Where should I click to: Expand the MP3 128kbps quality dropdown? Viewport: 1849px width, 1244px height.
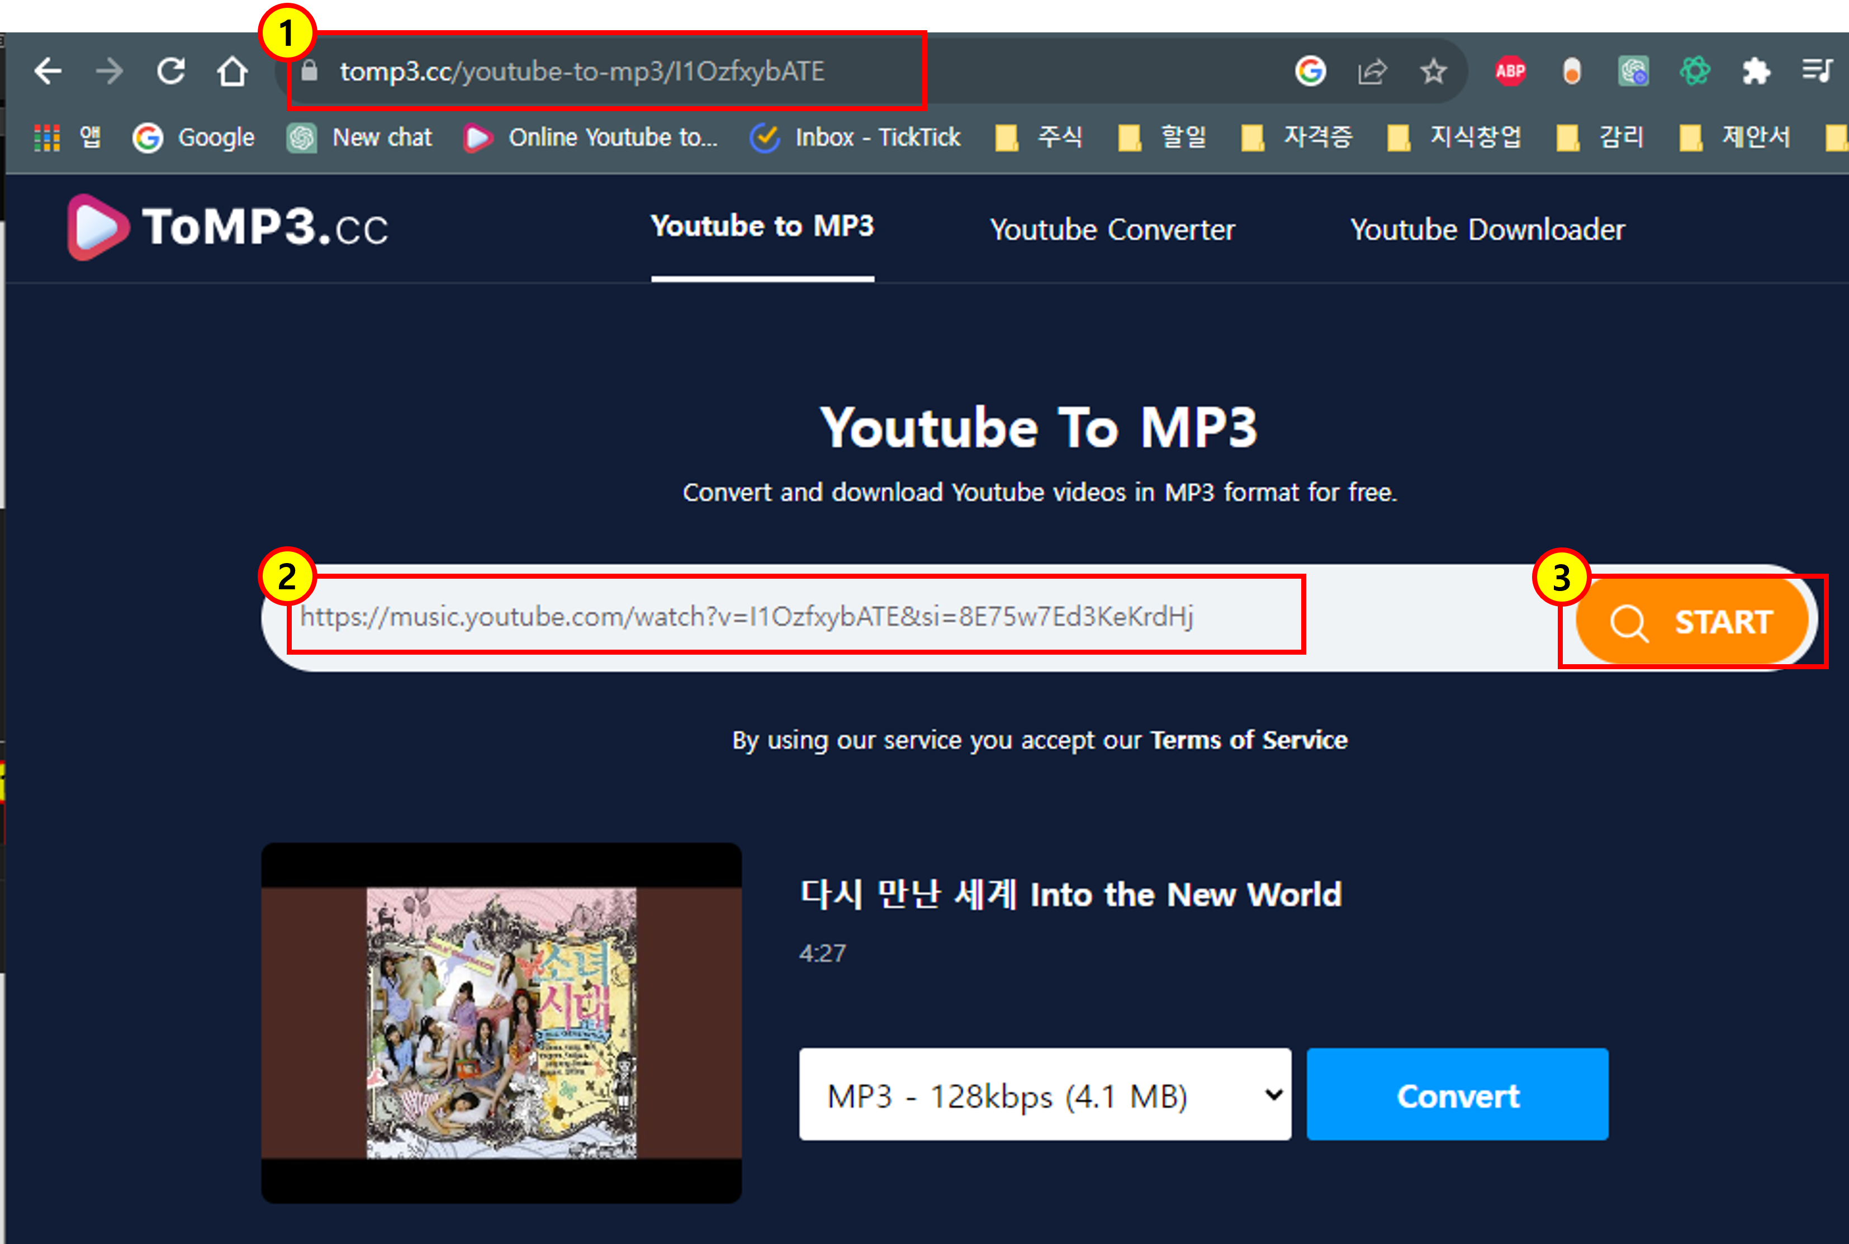[x=1044, y=1095]
